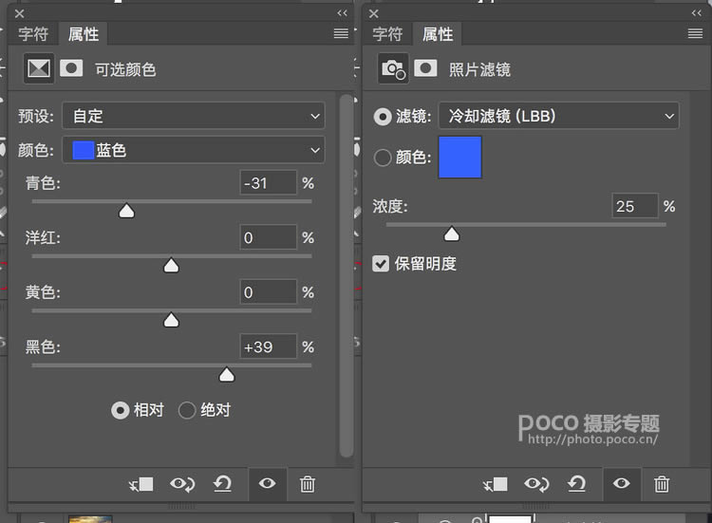Image resolution: width=712 pixels, height=523 pixels.
Task: Uncheck the 保留明度 checkbox
Action: pyautogui.click(x=382, y=263)
